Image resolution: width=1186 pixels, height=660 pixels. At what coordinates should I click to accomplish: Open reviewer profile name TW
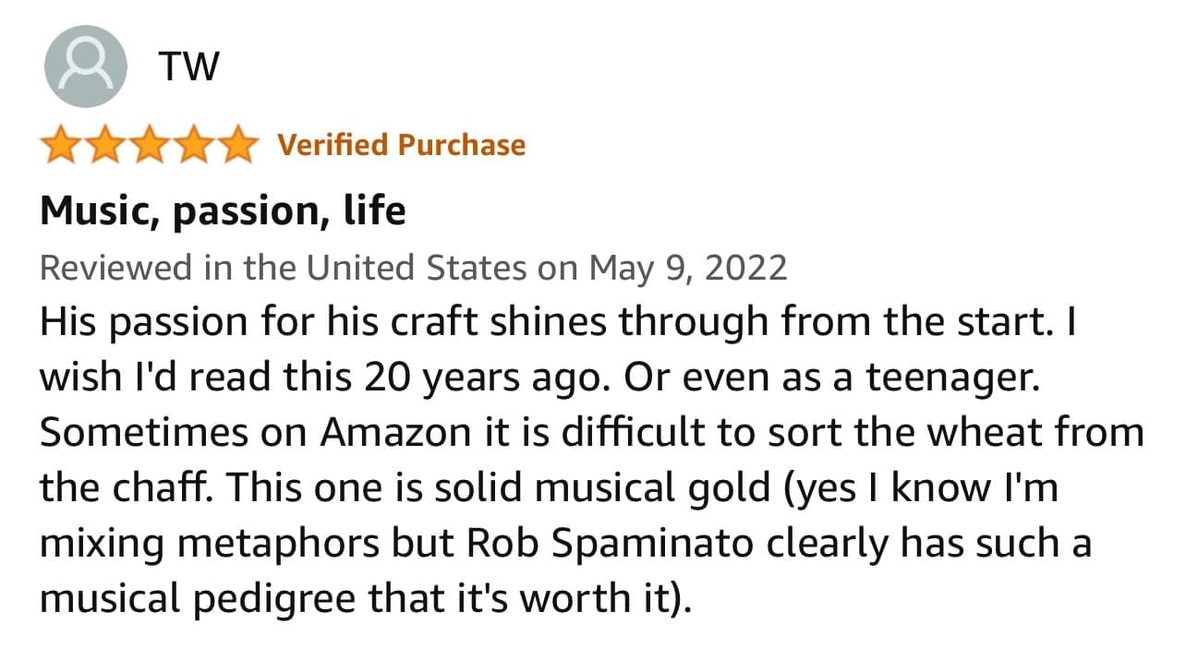click(188, 66)
